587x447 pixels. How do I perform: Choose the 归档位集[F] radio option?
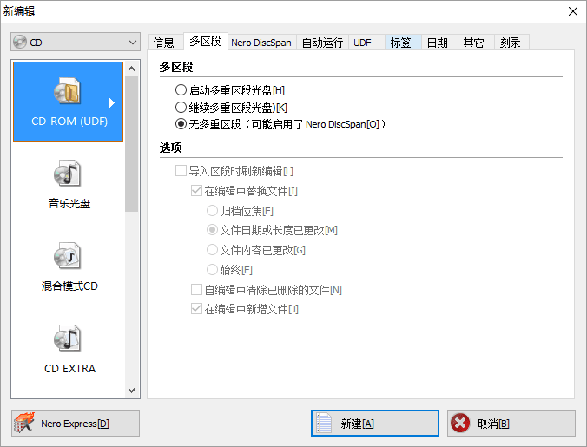pyautogui.click(x=212, y=211)
